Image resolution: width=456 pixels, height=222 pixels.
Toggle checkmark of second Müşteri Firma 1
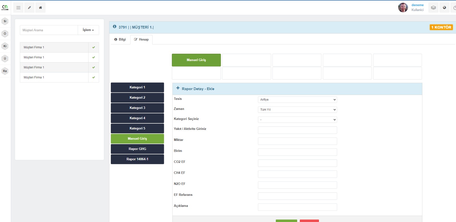coord(93,57)
